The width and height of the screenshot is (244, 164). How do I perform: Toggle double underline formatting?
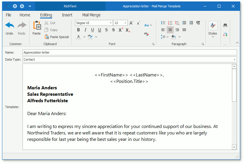pos(99,30)
